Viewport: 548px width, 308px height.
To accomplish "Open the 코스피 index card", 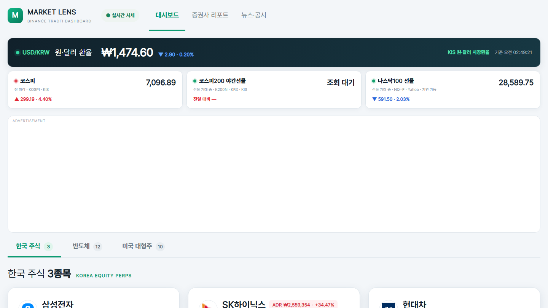I will [95, 90].
